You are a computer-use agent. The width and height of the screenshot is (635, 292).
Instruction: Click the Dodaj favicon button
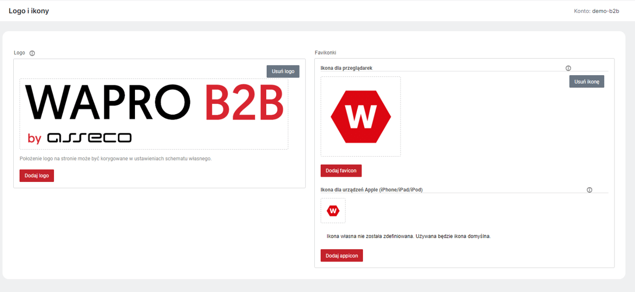[341, 170]
